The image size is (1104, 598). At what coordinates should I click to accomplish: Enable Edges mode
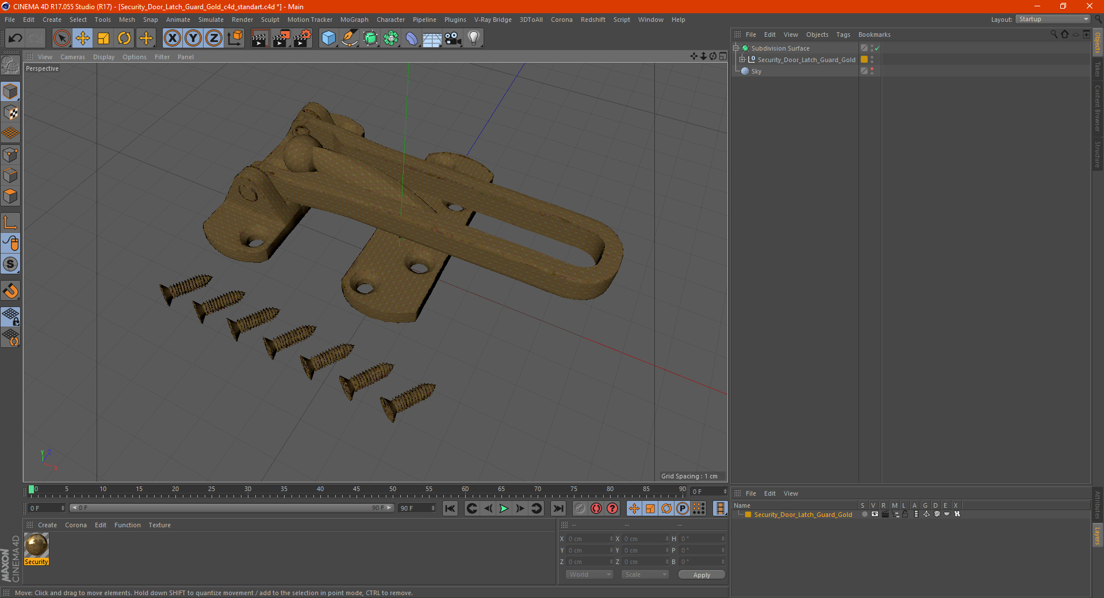(10, 175)
